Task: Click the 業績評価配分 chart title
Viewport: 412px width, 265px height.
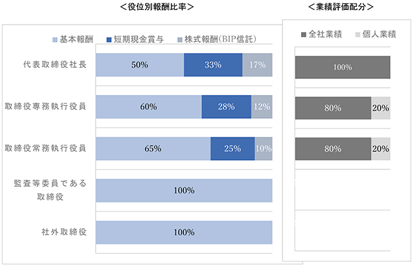Action: coord(341,7)
